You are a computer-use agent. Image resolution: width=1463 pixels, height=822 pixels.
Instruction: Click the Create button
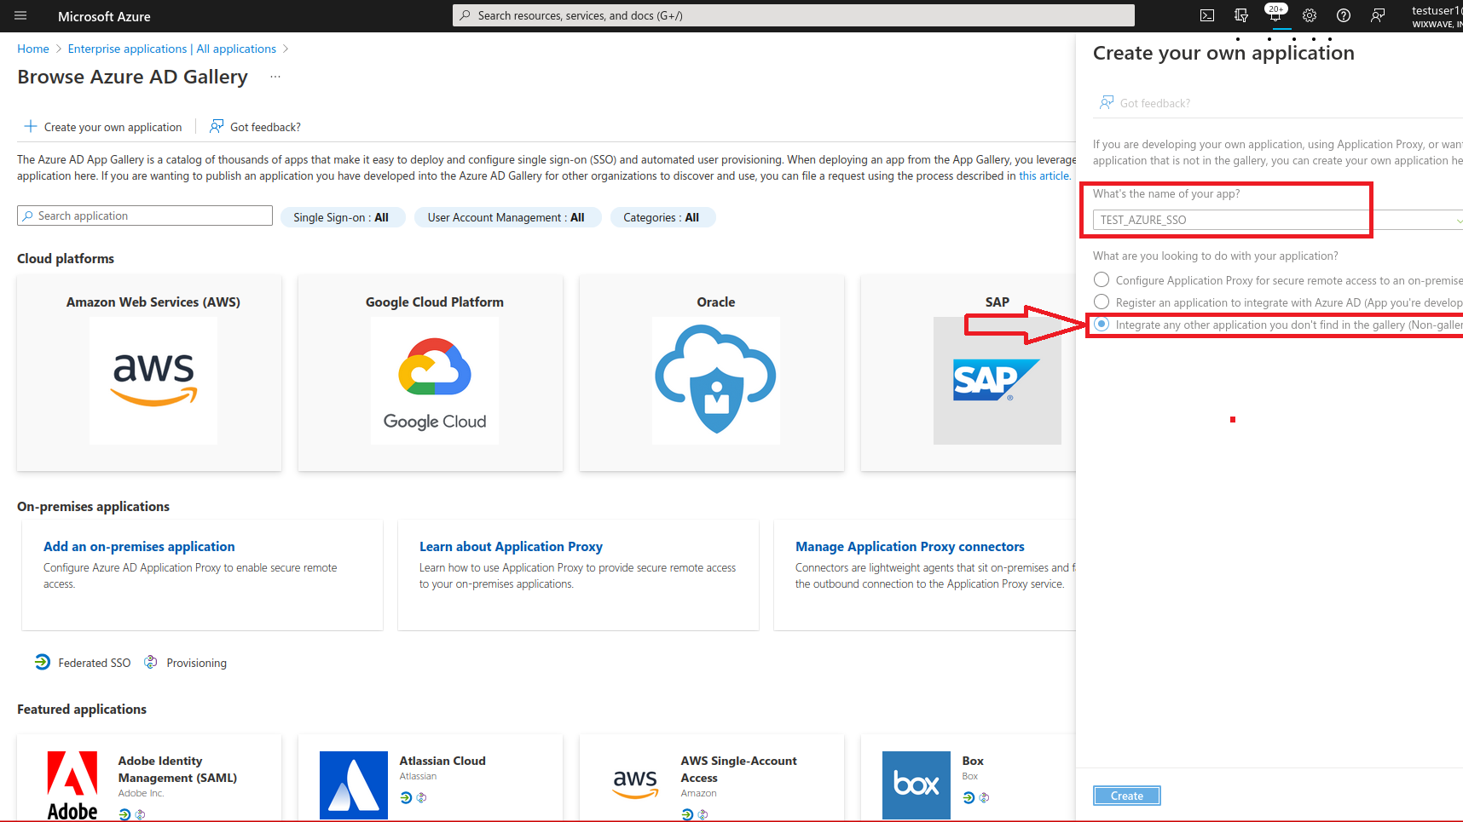coord(1127,796)
